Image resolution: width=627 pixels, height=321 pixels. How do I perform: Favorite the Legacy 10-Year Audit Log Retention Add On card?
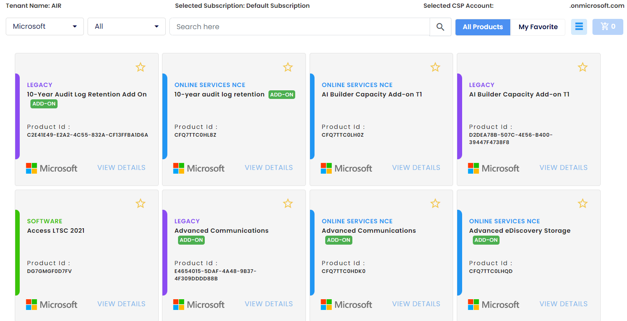click(x=141, y=67)
